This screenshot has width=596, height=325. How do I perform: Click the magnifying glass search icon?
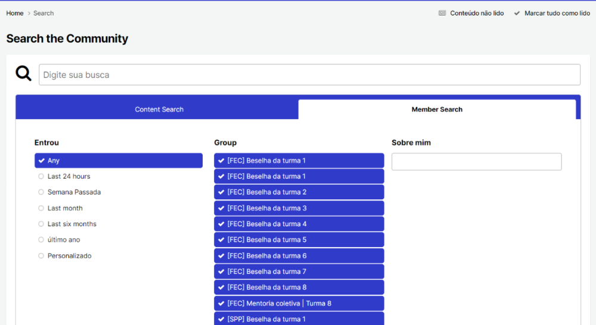coord(24,74)
